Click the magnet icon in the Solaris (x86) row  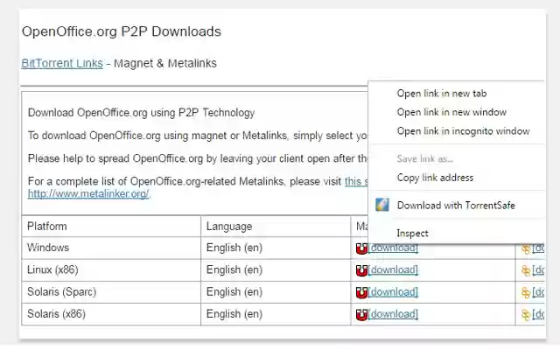point(361,315)
